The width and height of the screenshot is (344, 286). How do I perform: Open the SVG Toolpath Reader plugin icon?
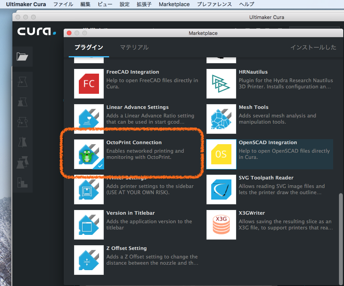[221, 190]
